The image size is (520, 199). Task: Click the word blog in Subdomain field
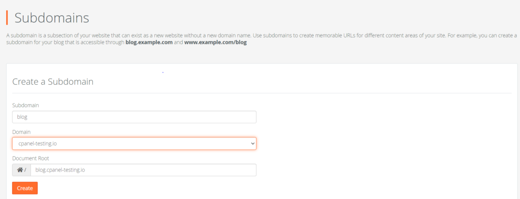[x=22, y=117]
